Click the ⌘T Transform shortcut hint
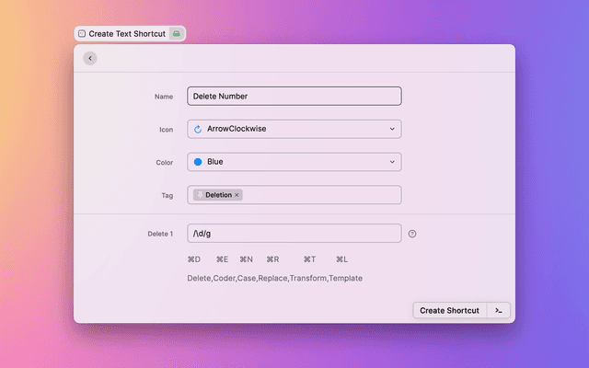 click(309, 259)
